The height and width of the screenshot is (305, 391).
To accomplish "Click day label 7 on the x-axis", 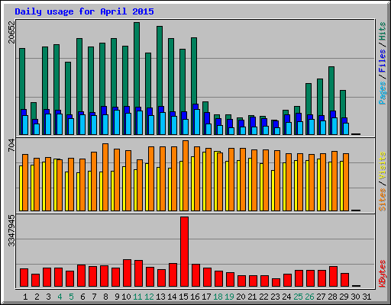I will point(94,297).
